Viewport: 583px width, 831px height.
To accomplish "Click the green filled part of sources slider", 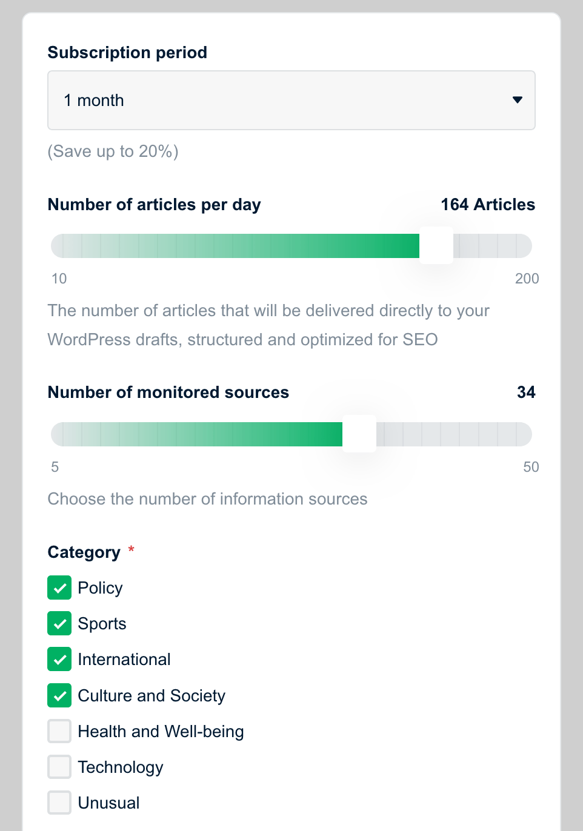I will click(200, 434).
